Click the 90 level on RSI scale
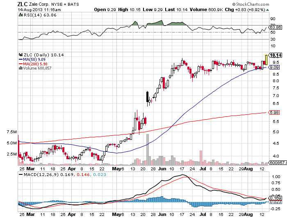Screen dimensions: 287x218 point(273,19)
